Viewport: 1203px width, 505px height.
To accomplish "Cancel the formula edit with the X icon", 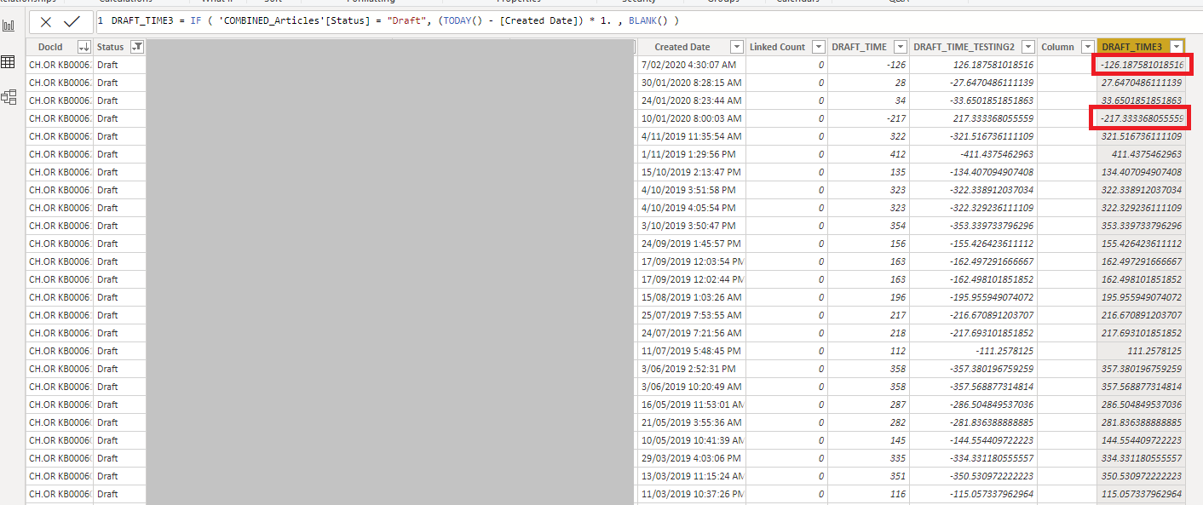I will point(46,21).
